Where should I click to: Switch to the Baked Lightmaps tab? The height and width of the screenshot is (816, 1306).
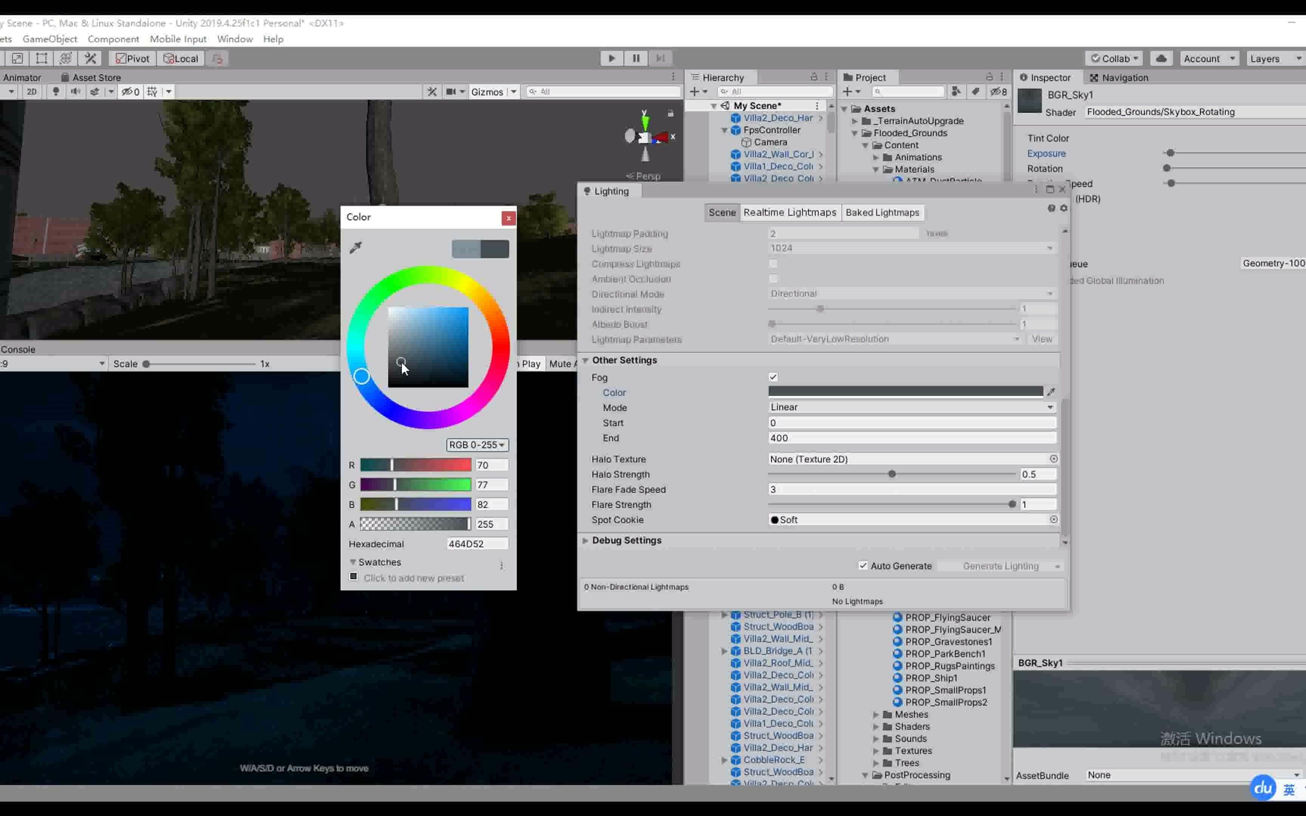(882, 212)
